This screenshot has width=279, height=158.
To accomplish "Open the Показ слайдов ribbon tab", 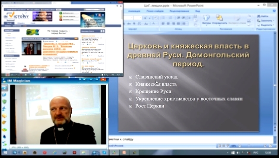I will click(x=155, y=11).
